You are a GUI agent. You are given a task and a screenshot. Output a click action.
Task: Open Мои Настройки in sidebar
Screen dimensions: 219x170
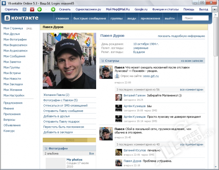click(x=14, y=96)
